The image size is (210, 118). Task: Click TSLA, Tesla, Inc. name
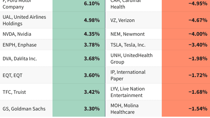(128, 45)
